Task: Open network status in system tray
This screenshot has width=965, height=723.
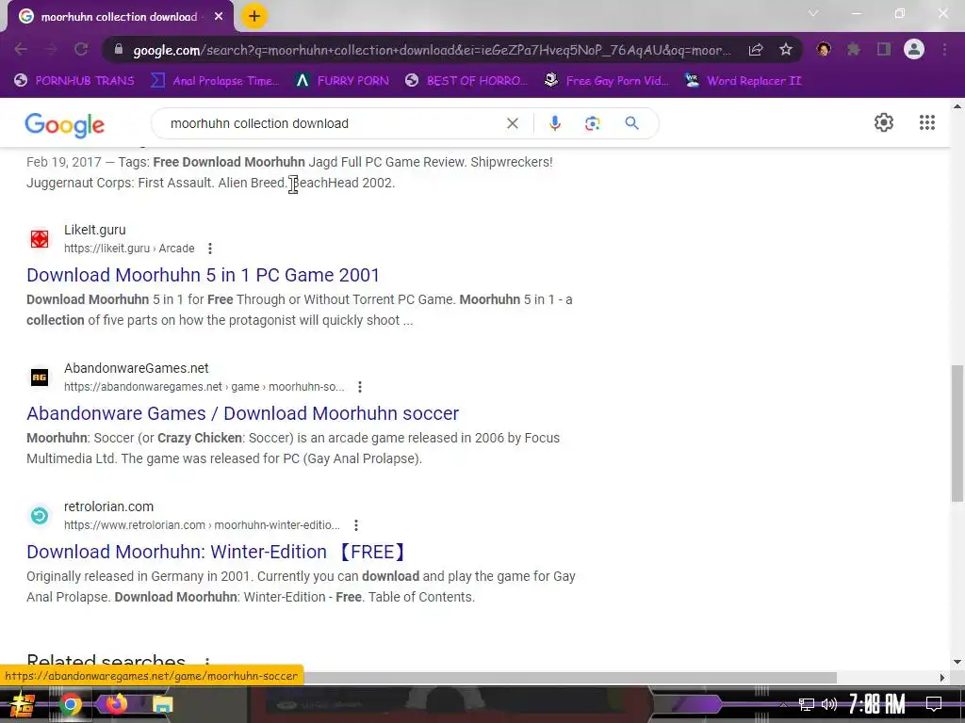Action: click(807, 704)
